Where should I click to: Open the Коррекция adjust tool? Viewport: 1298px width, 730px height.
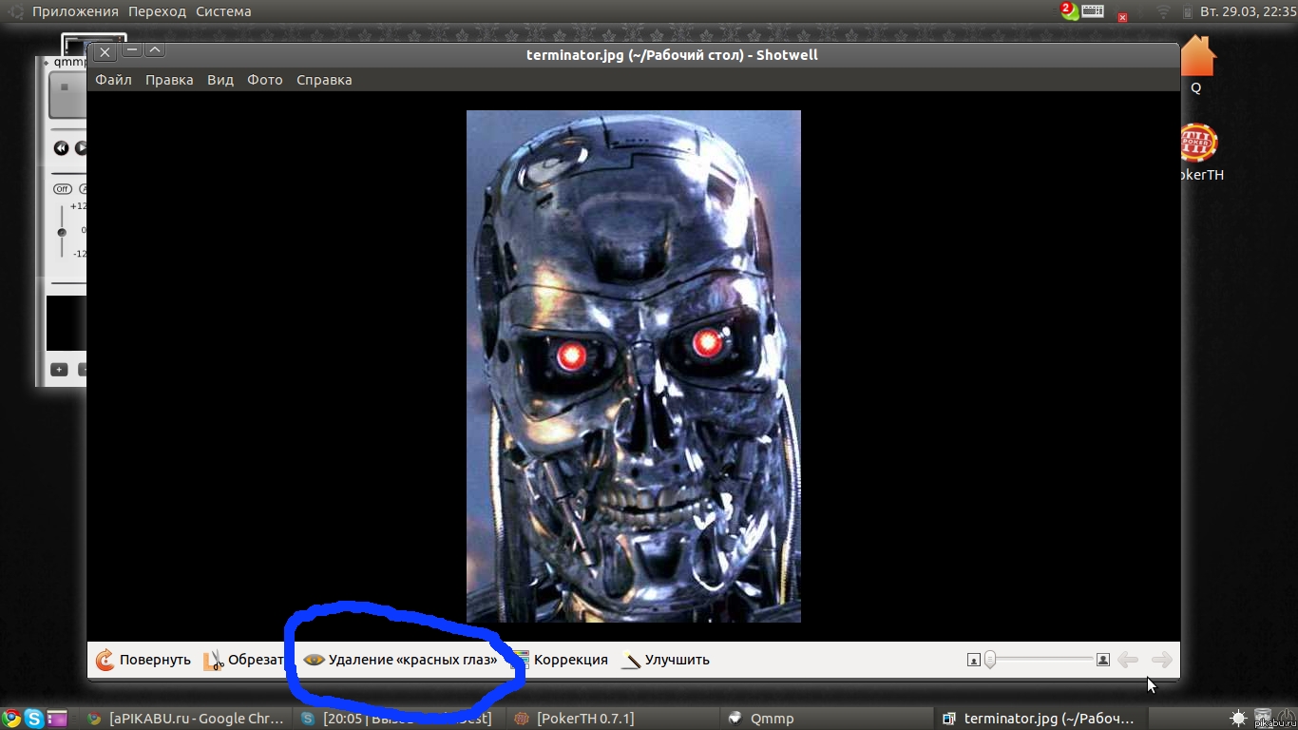tap(560, 660)
